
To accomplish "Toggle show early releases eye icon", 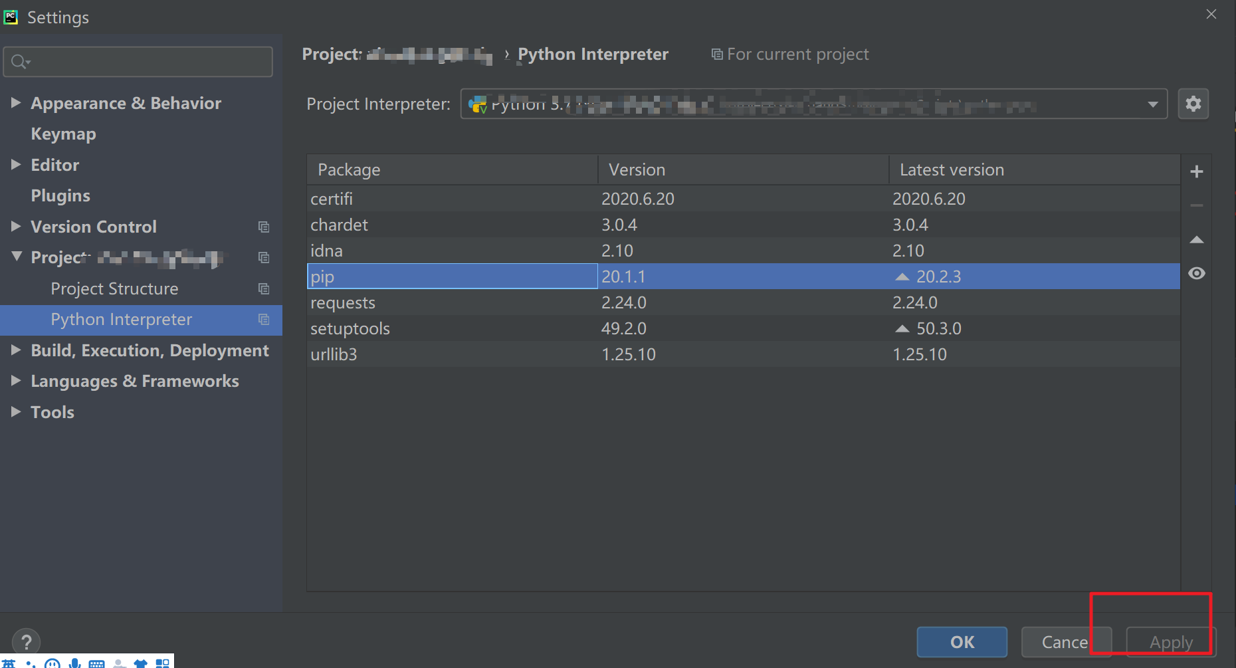I will tap(1197, 273).
